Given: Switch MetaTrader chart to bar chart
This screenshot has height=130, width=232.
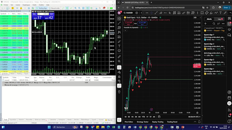Looking at the screenshot, I should [x=63, y=8].
